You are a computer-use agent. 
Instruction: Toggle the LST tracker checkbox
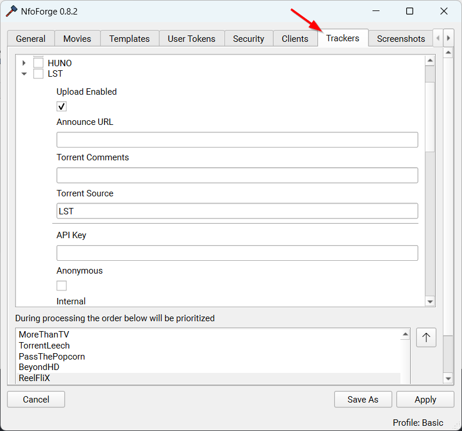pos(38,74)
